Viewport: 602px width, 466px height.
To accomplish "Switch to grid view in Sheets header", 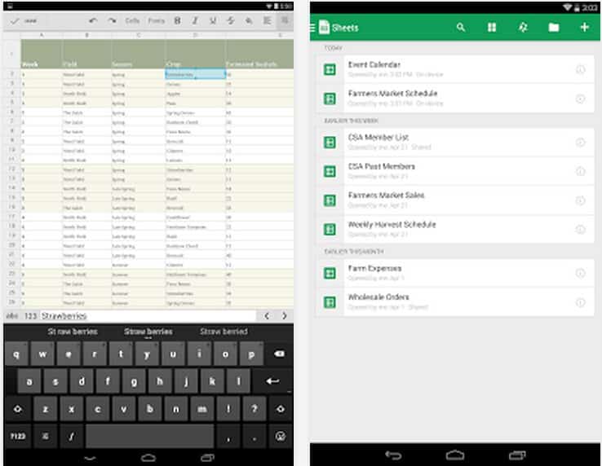I will click(492, 28).
